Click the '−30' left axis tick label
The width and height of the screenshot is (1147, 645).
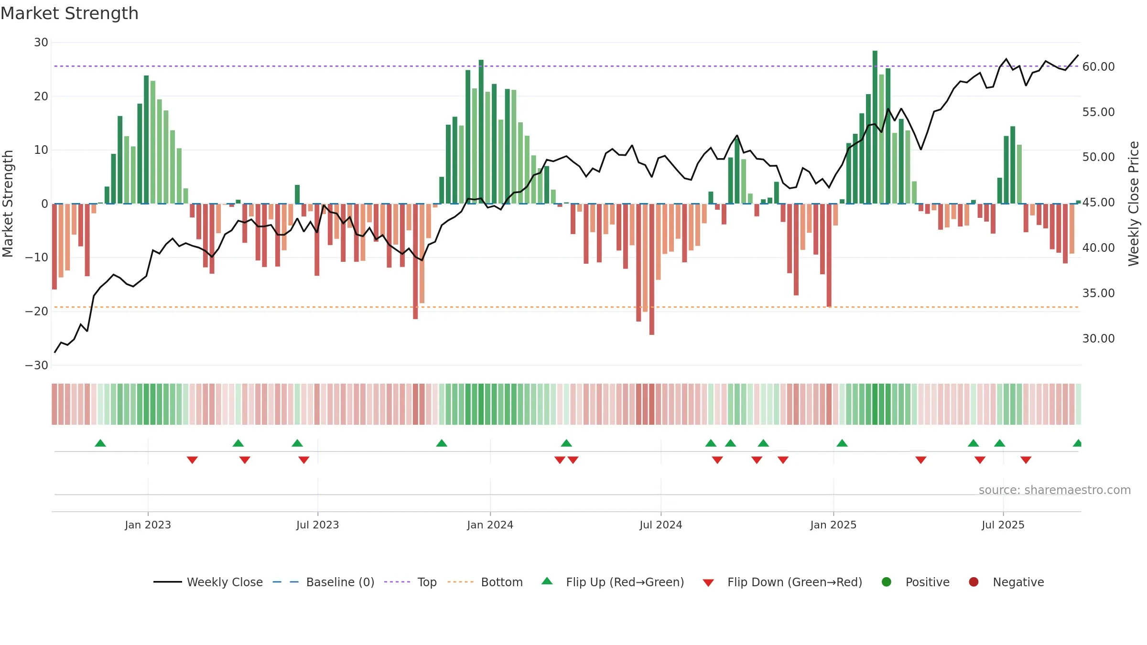(x=37, y=365)
